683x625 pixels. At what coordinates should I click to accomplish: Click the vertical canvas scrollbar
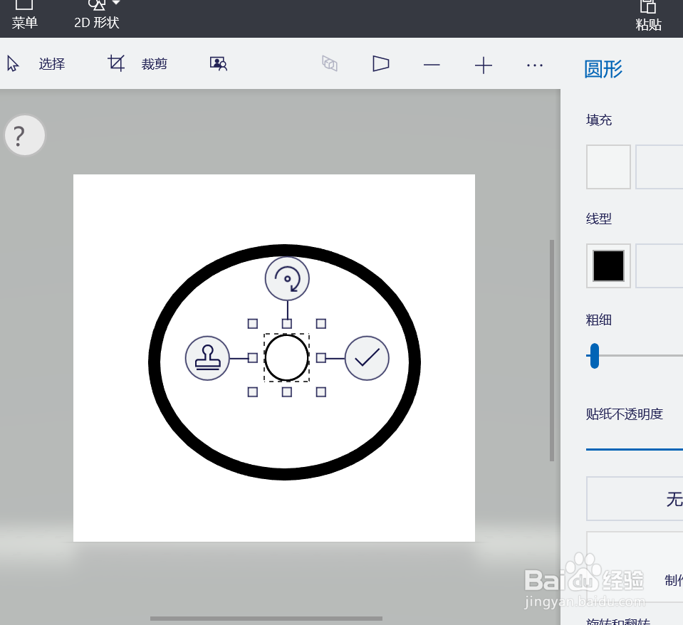coord(551,349)
